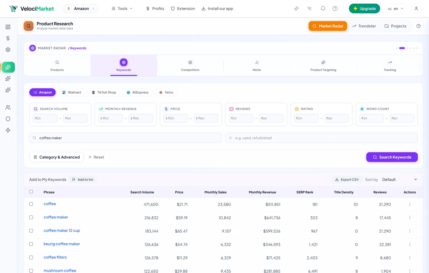The width and height of the screenshot is (429, 273).
Task: Check the box for coffee maker 12 cup
Action: 31,230
